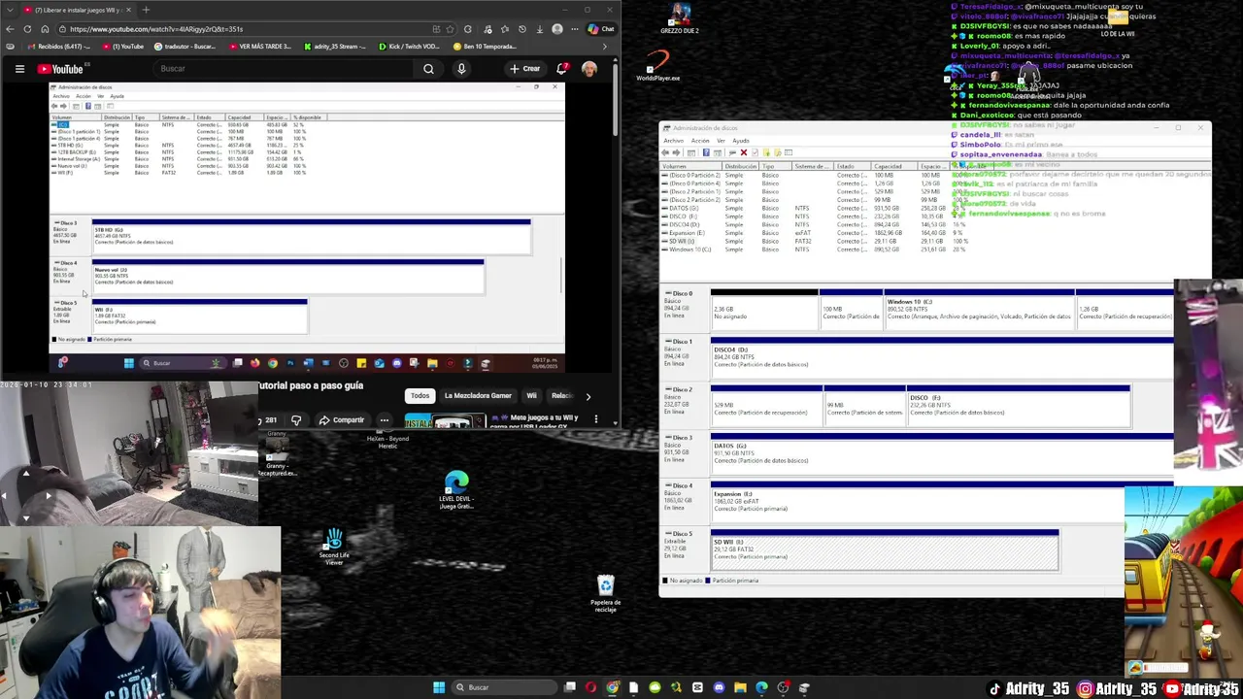Image resolution: width=1243 pixels, height=699 pixels.
Task: Open Ben 10 Temporada bookmark
Action: [x=485, y=47]
